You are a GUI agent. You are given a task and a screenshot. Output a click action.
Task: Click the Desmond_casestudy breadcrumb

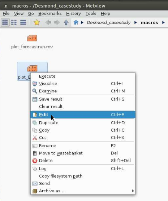coord(109,23)
